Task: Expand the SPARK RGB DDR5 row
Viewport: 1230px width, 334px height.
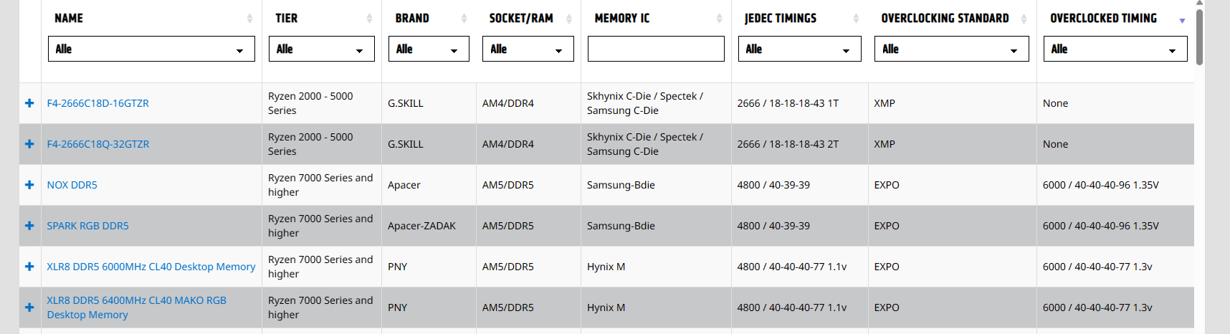Action: pos(29,226)
